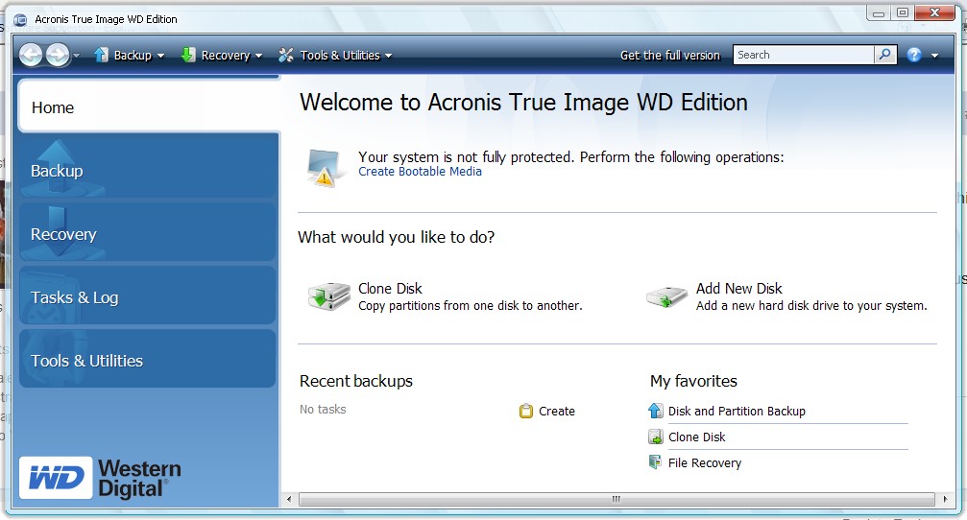
Task: Click the Backup toolbar icon
Action: [101, 55]
